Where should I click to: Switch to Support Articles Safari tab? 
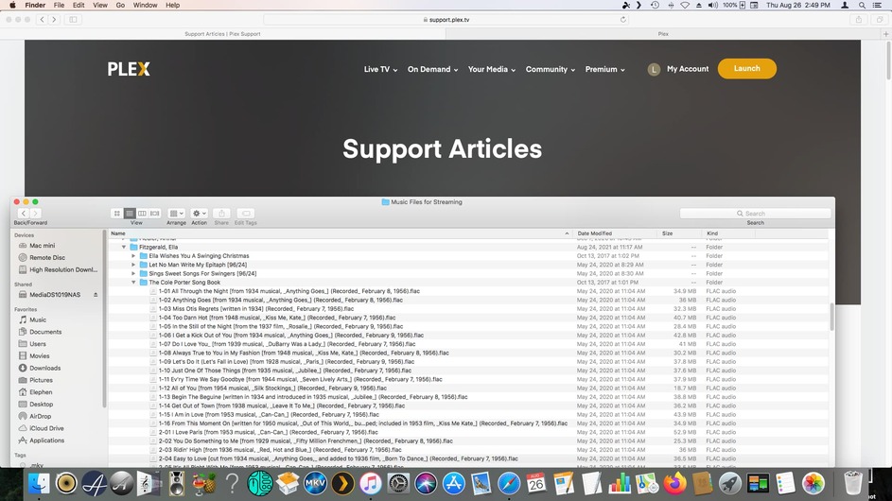coord(222,33)
